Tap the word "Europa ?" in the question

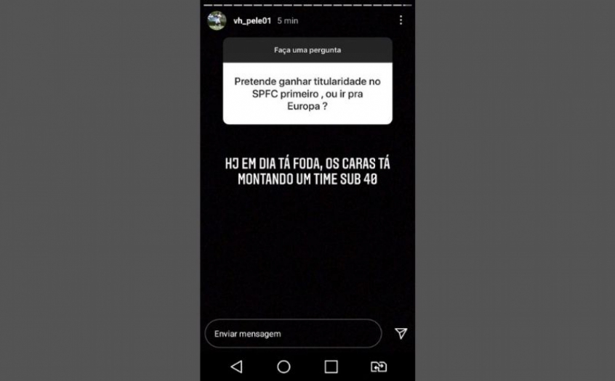coord(307,106)
